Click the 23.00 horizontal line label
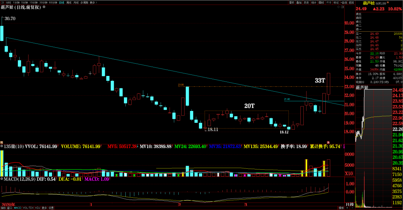 181,85
